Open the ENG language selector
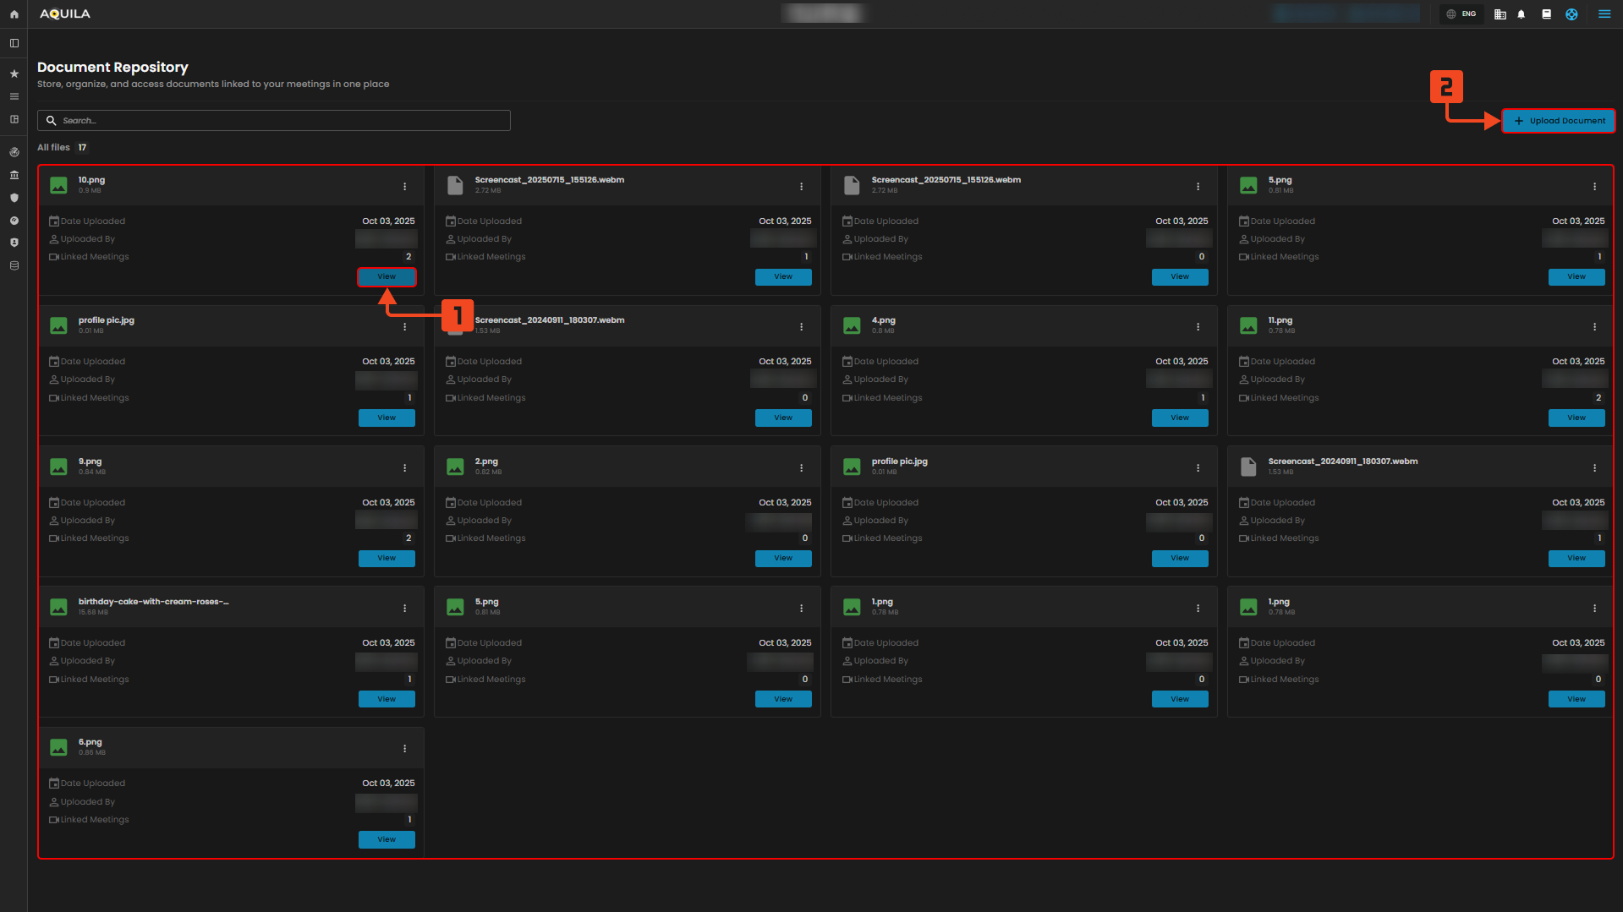The height and width of the screenshot is (912, 1623). coord(1461,14)
